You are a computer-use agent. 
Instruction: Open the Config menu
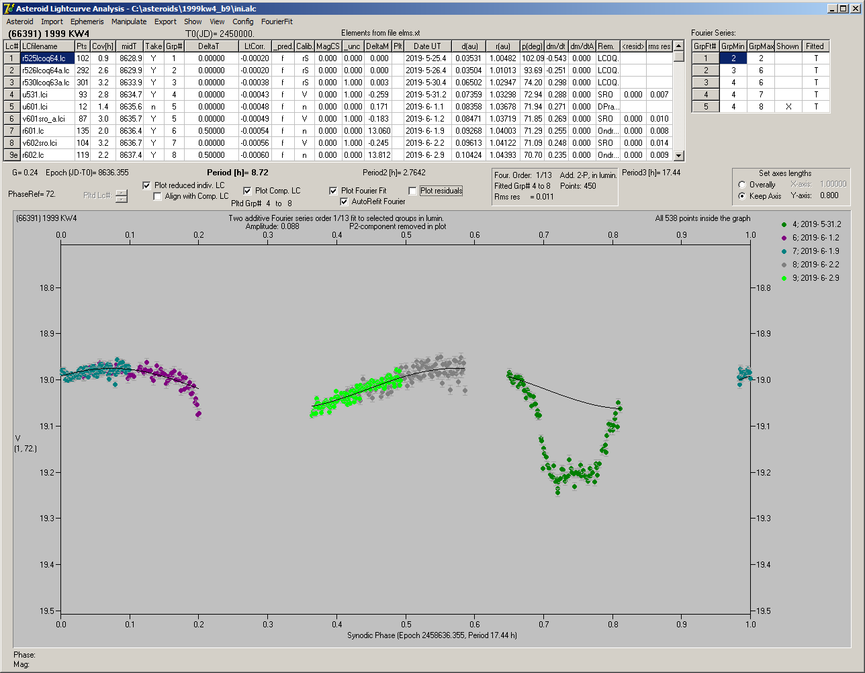243,21
